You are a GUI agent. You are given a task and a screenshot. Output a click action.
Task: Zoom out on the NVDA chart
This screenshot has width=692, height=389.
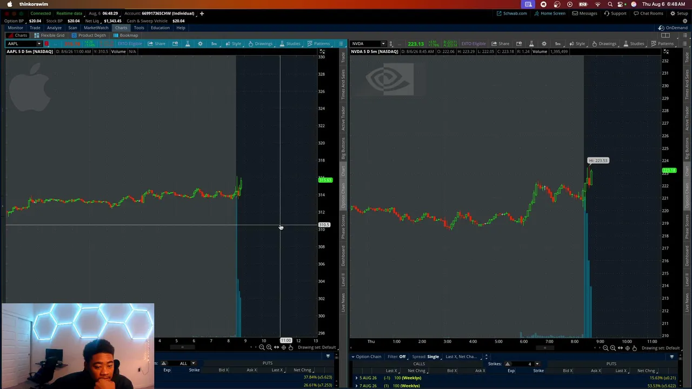tap(605, 348)
